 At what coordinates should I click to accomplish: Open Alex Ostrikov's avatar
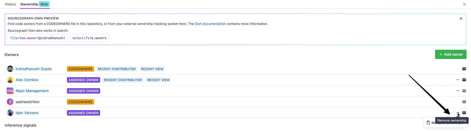pos(10,80)
